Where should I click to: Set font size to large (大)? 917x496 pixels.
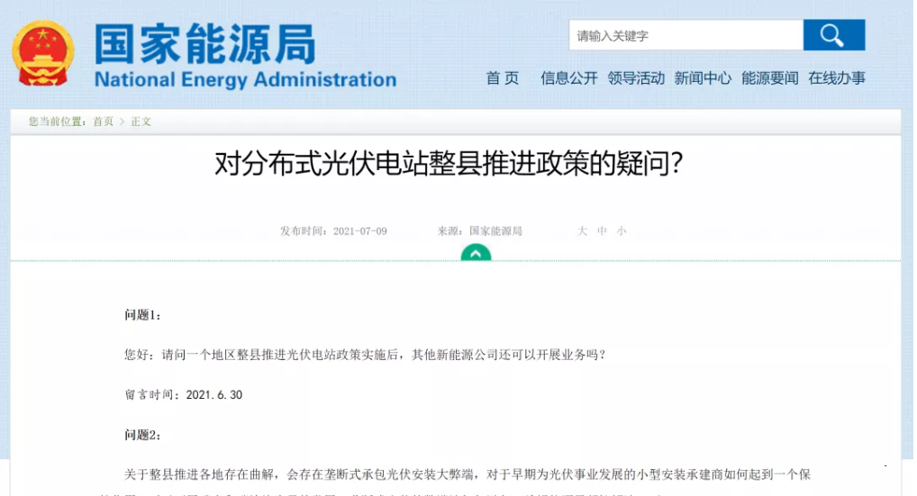582,231
